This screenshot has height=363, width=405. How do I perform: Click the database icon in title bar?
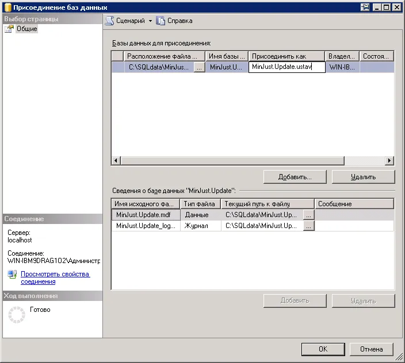pyautogui.click(x=8, y=7)
